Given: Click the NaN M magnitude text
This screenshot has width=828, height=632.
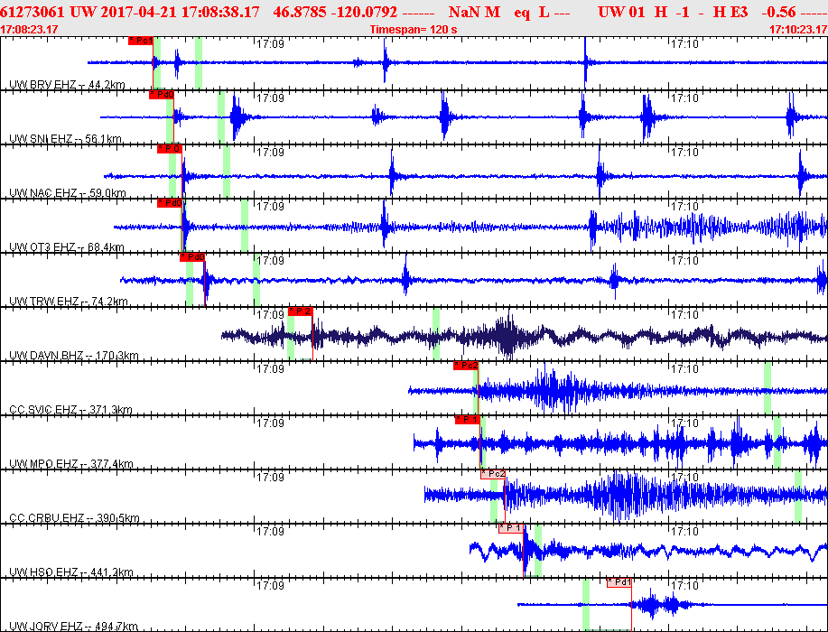Looking at the screenshot, I should coord(474,12).
